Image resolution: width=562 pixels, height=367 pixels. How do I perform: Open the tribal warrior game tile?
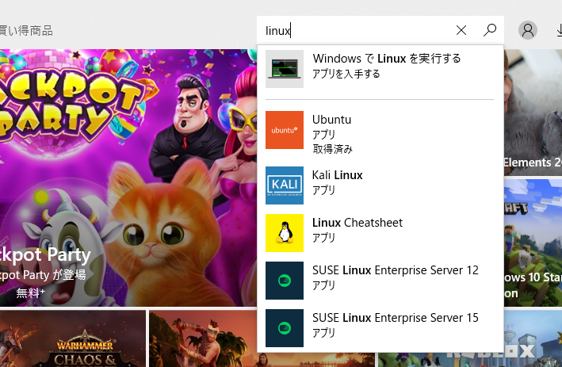[x=203, y=338]
